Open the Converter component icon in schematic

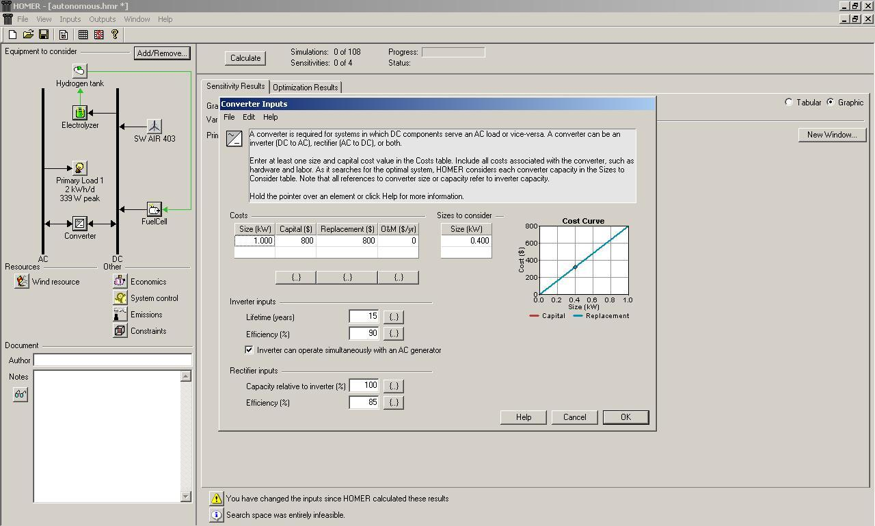pos(80,224)
